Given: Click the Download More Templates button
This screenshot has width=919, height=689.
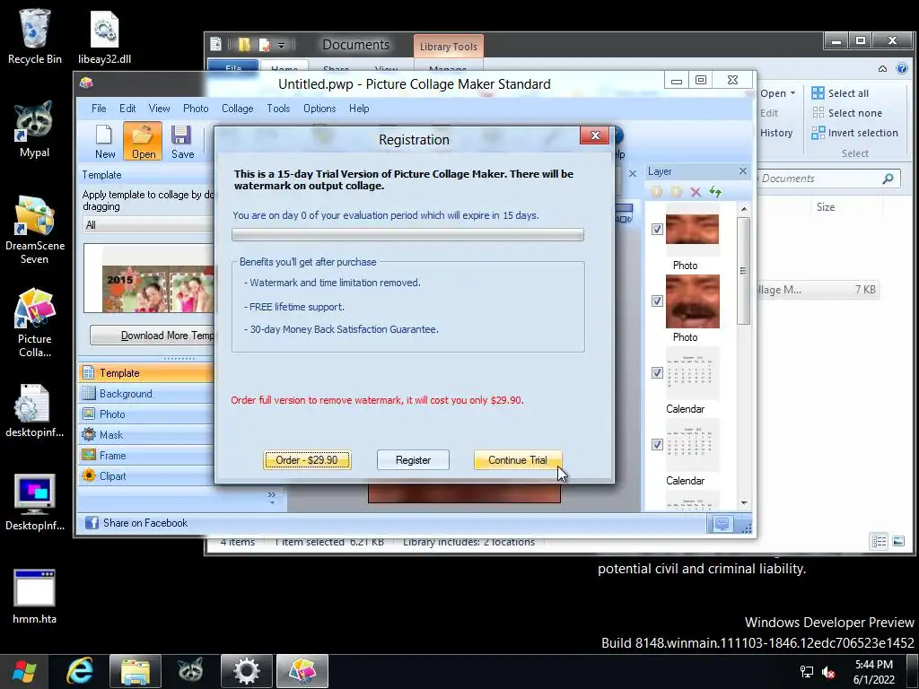Looking at the screenshot, I should 152,336.
